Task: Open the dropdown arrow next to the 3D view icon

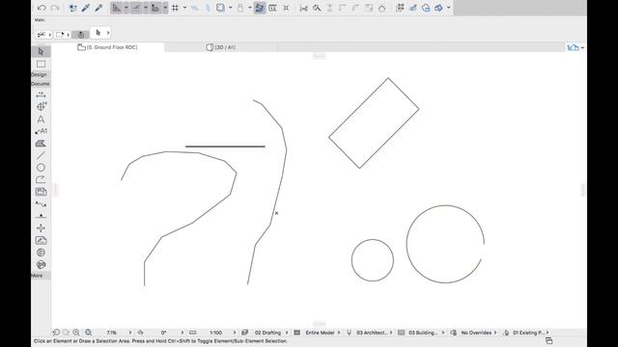Action: point(448,8)
